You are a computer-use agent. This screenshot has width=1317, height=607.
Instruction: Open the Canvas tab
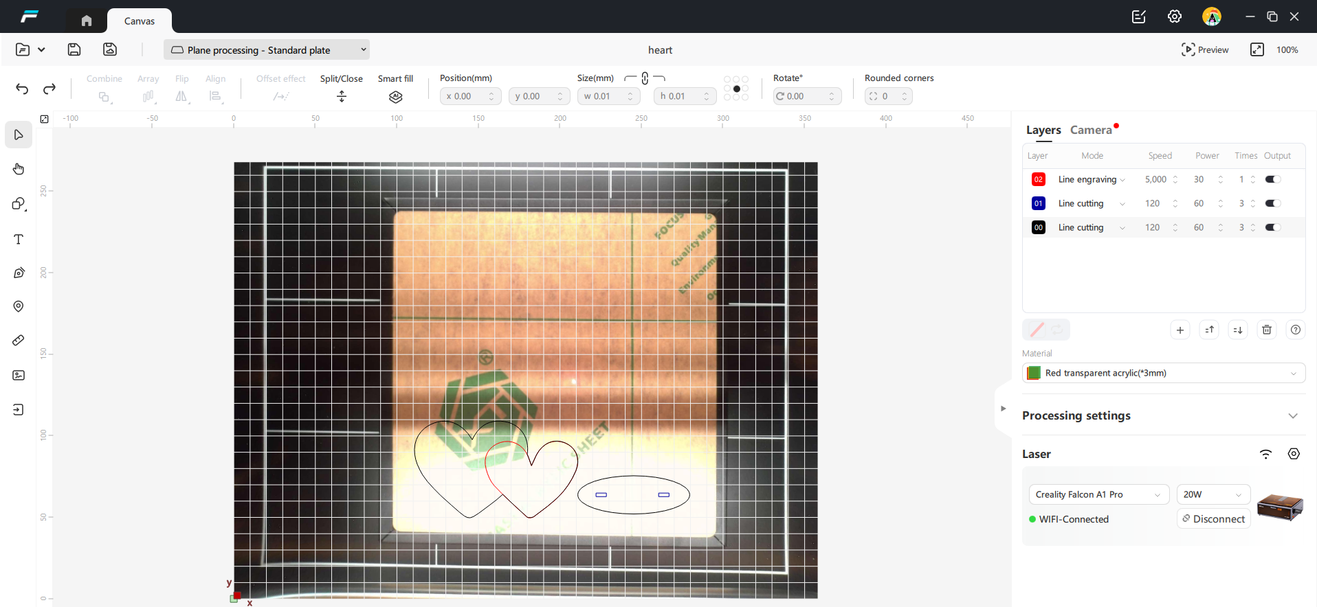click(x=139, y=21)
